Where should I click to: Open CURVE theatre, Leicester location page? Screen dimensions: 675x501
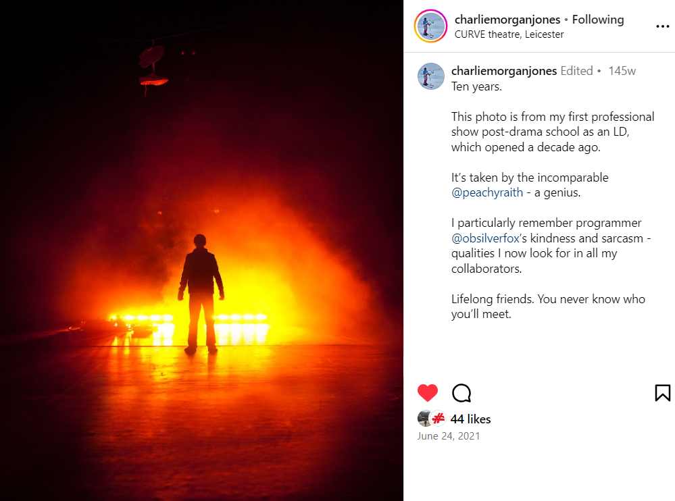(x=509, y=34)
